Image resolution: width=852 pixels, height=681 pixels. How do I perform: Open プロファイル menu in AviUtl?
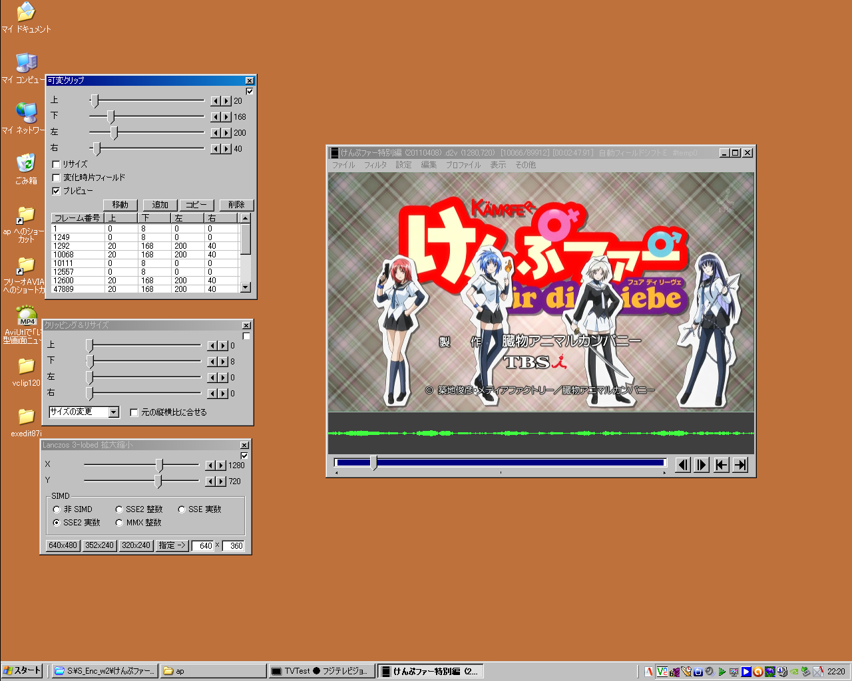(x=463, y=165)
